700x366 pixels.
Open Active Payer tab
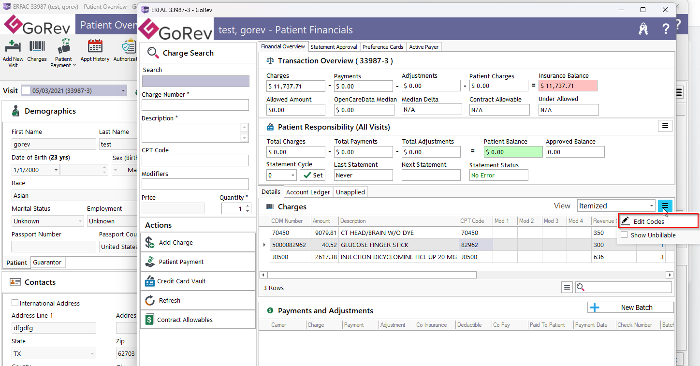(x=423, y=47)
